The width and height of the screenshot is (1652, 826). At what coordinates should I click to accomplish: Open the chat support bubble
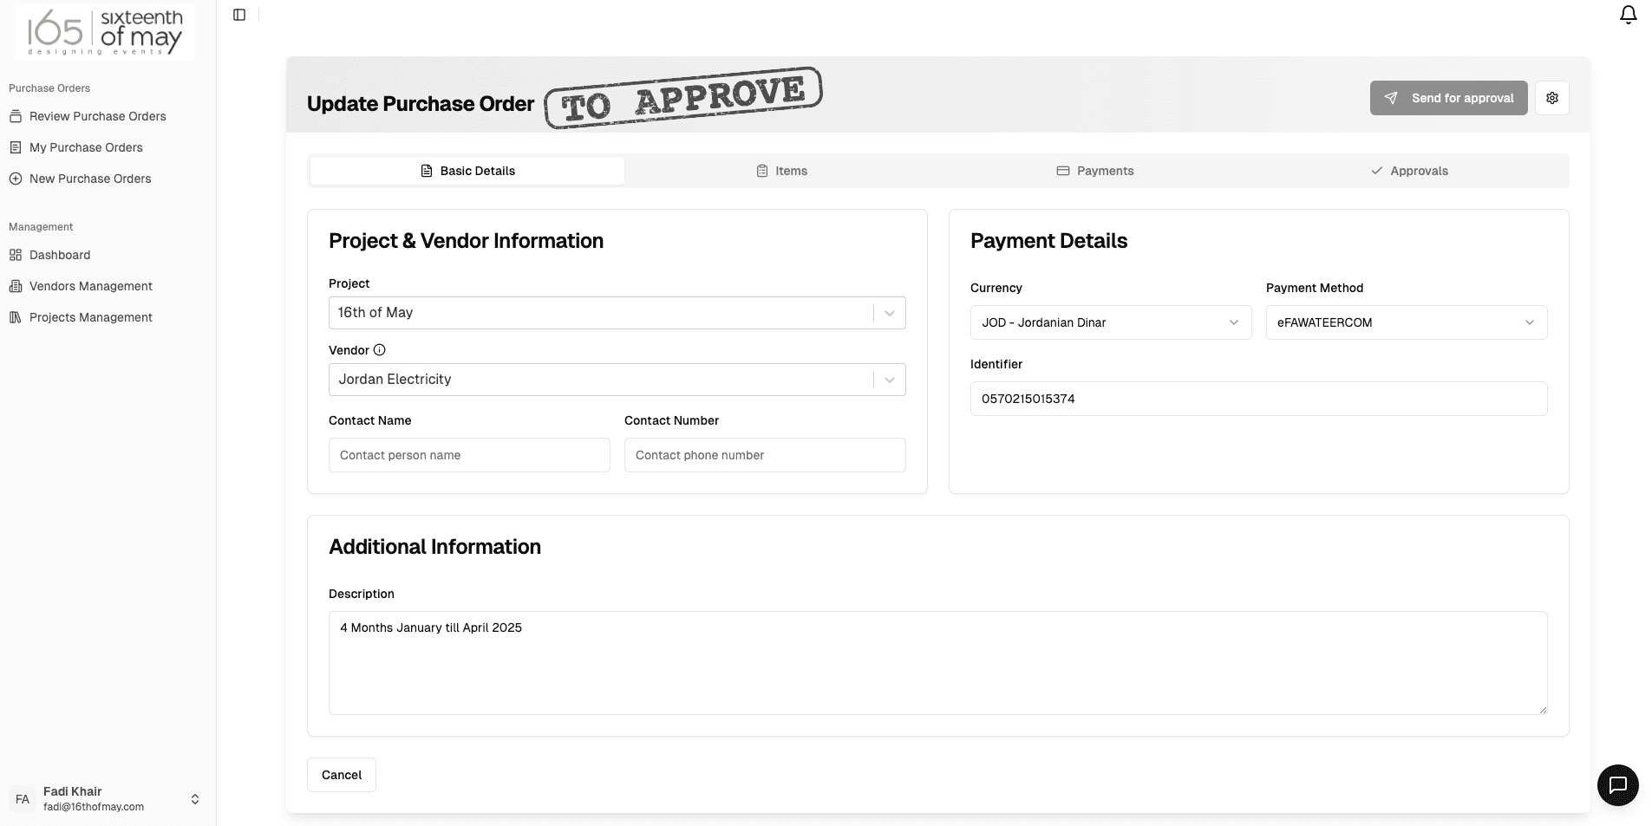(1617, 785)
